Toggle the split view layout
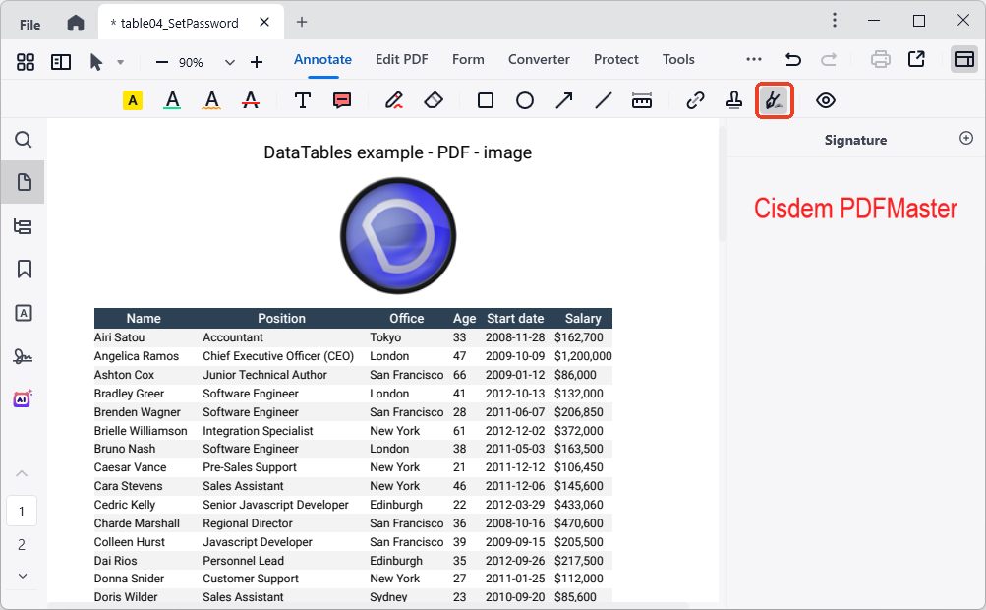Viewport: 986px width, 610px height. pyautogui.click(x=61, y=62)
